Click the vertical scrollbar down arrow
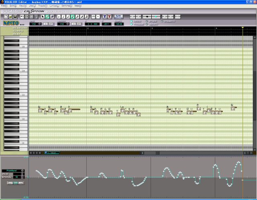 [255, 150]
